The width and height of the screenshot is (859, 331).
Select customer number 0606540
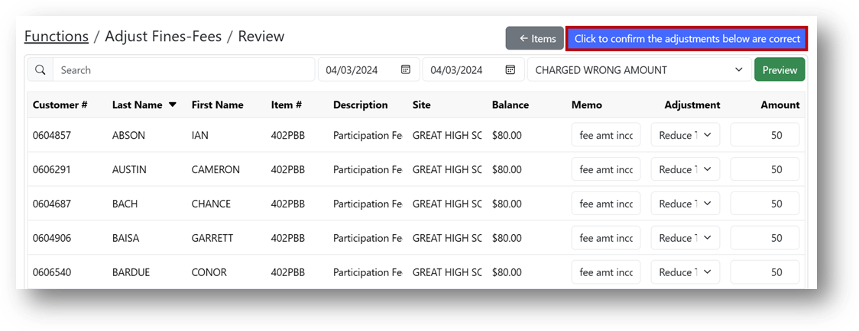tap(52, 272)
